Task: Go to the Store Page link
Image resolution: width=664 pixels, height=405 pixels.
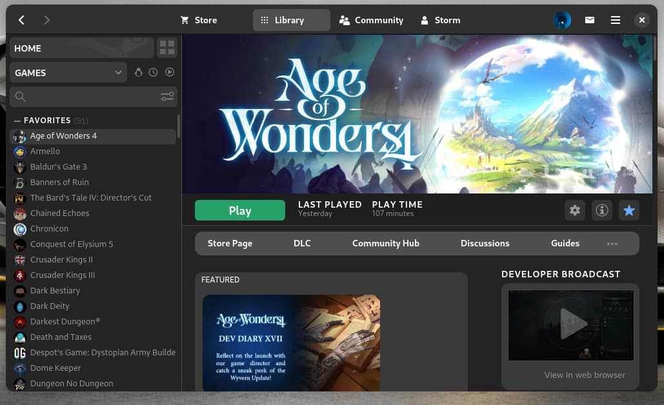Action: pos(230,243)
